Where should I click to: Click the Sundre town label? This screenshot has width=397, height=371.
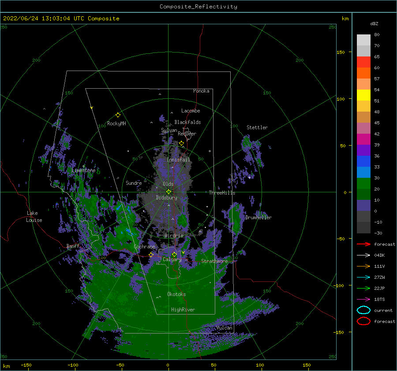pyautogui.click(x=134, y=183)
